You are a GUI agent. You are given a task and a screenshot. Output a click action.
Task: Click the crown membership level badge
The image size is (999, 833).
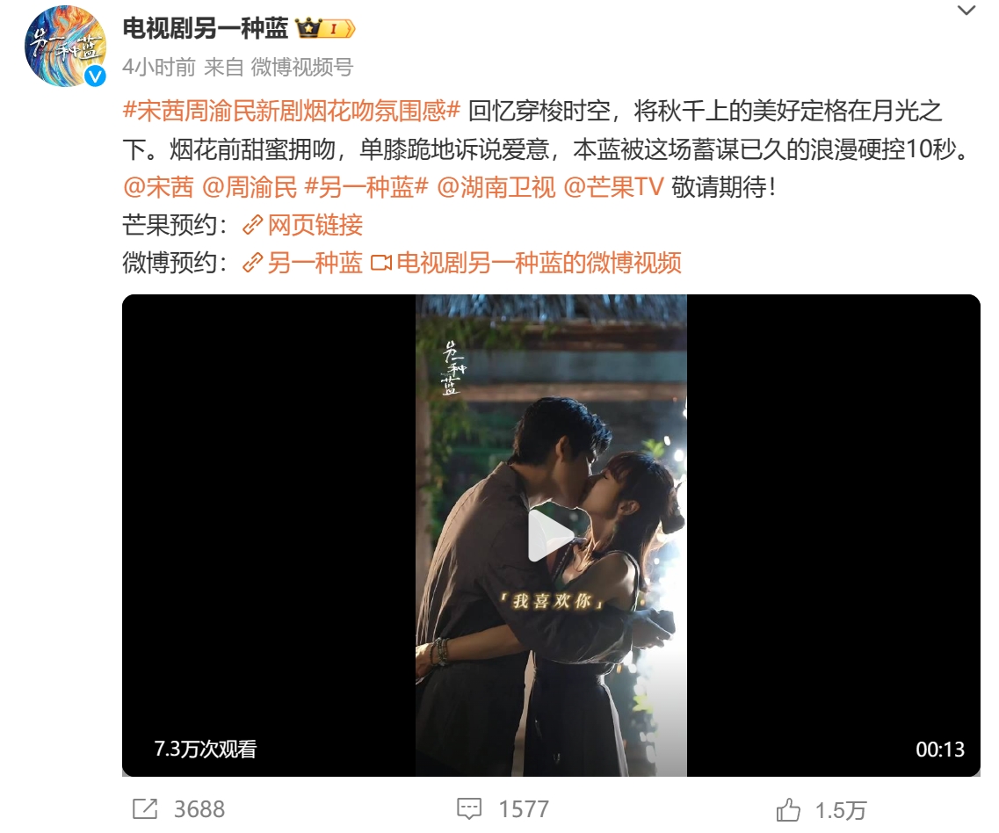pyautogui.click(x=325, y=29)
